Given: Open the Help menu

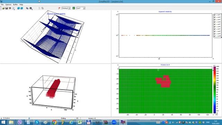Looking at the screenshot, I should point(21,5).
